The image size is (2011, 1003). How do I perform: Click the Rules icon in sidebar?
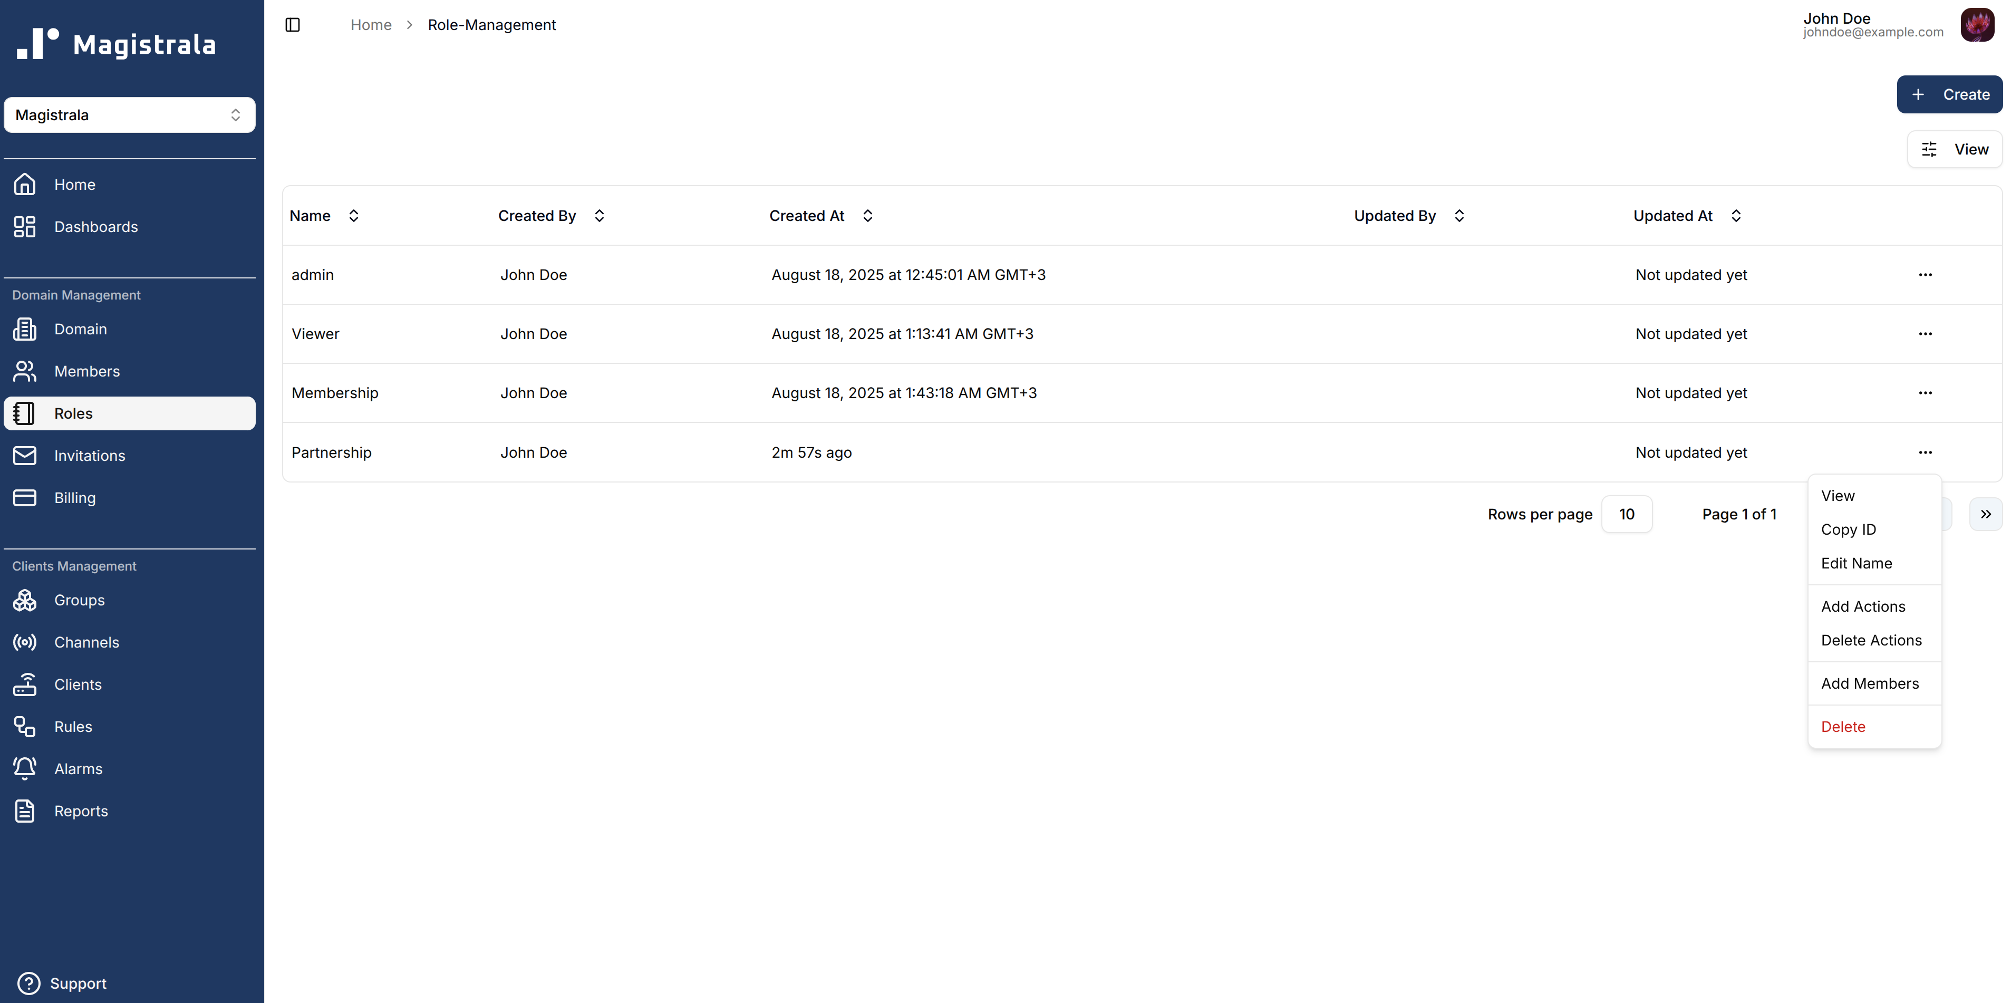(x=25, y=727)
